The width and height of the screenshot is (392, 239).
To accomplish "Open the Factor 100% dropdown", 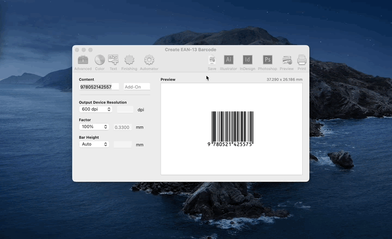I will 94,127.
